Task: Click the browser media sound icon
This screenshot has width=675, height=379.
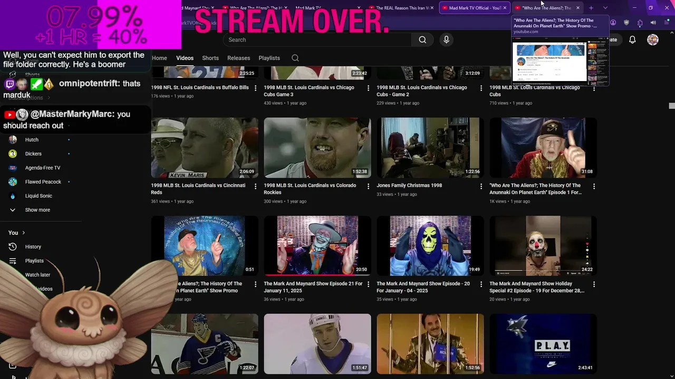Action: click(653, 23)
